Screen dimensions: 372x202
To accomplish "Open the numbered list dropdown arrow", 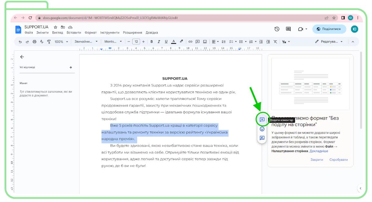I will pyautogui.click(x=256, y=42).
